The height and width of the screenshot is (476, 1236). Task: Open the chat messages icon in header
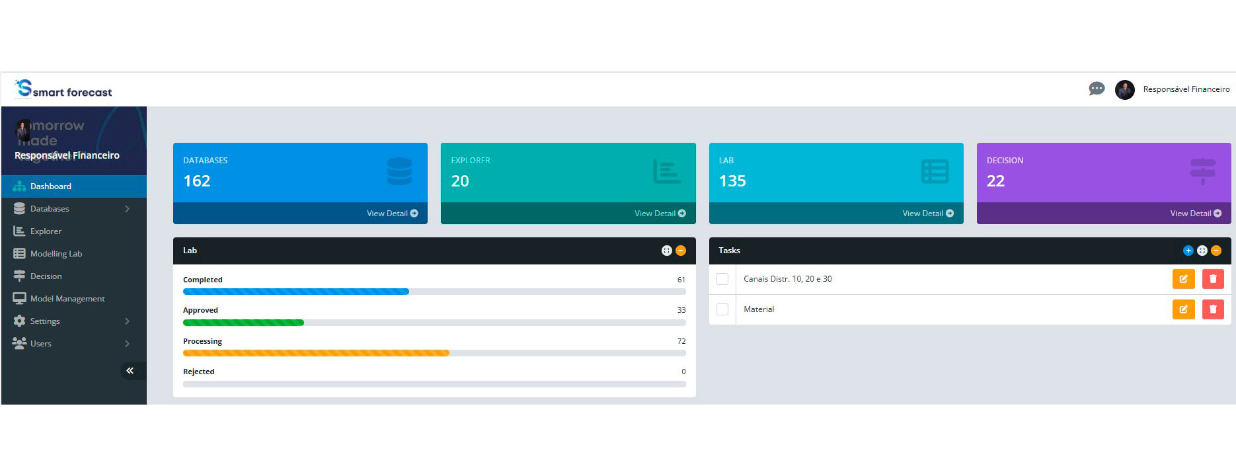tap(1097, 89)
